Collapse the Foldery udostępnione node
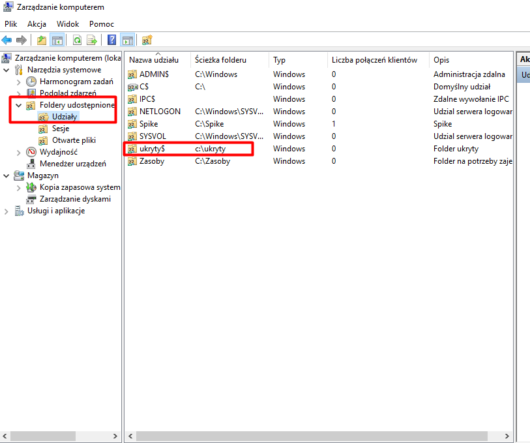Screen dimensions: 530x443 click(x=18, y=105)
